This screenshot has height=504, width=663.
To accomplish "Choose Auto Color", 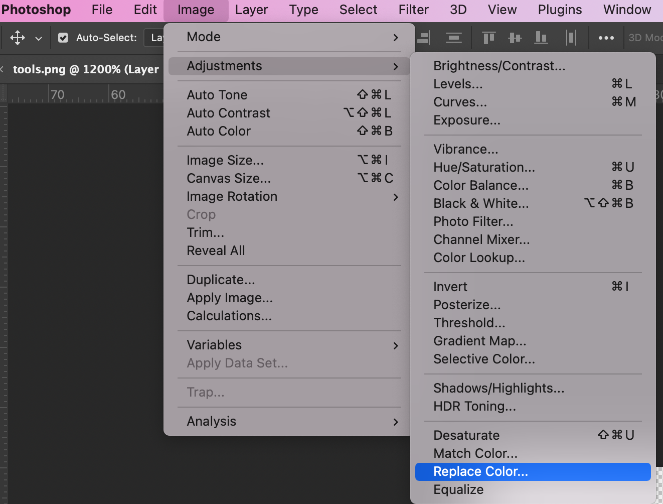I will point(289,131).
